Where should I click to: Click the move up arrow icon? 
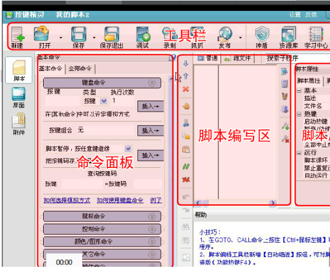[x=186, y=76]
